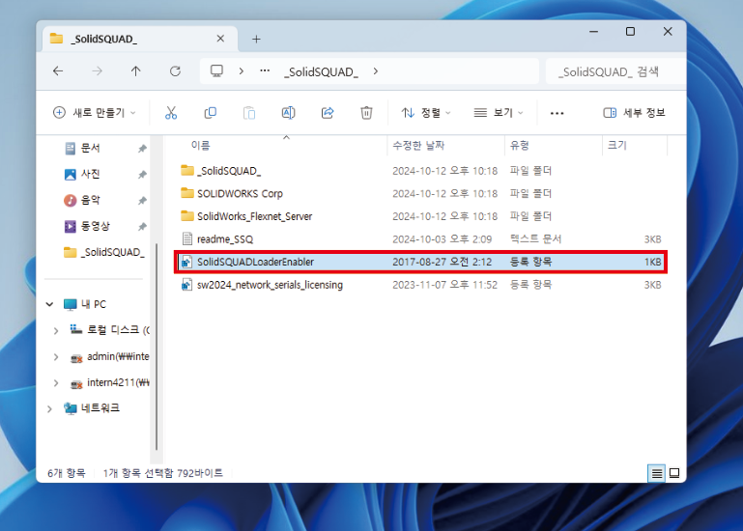Go up one folder level arrow
Viewport: 743px width, 531px height.
pyautogui.click(x=136, y=71)
